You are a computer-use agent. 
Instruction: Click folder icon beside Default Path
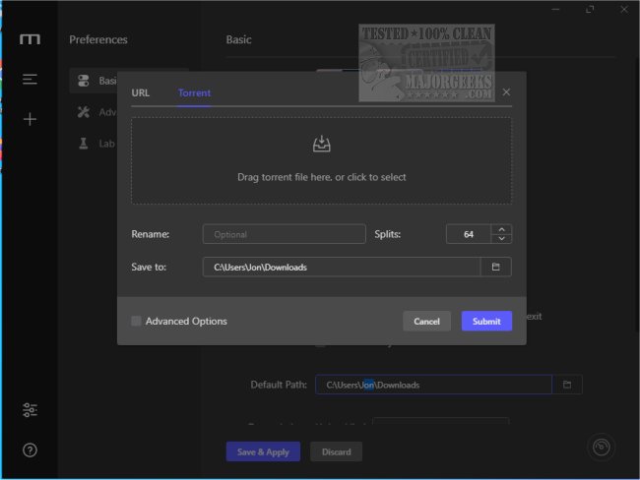[x=567, y=385]
